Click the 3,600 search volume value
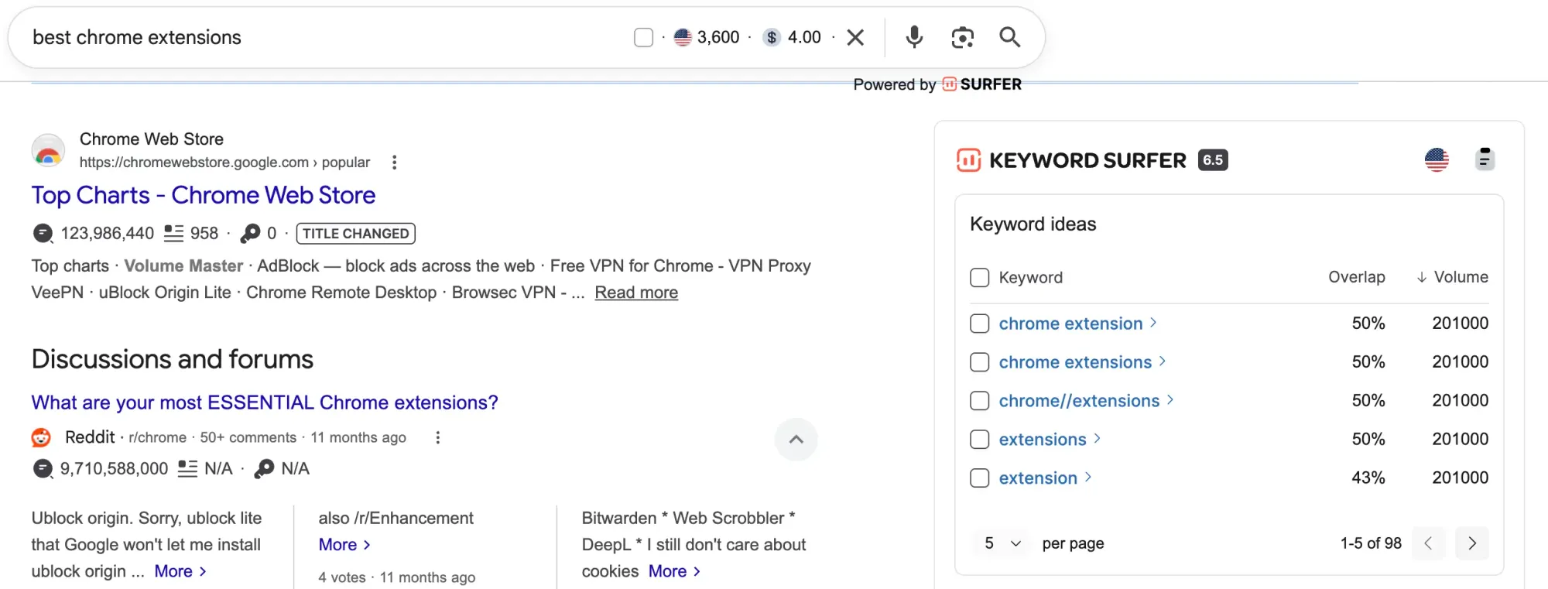The image size is (1548, 589). click(718, 37)
